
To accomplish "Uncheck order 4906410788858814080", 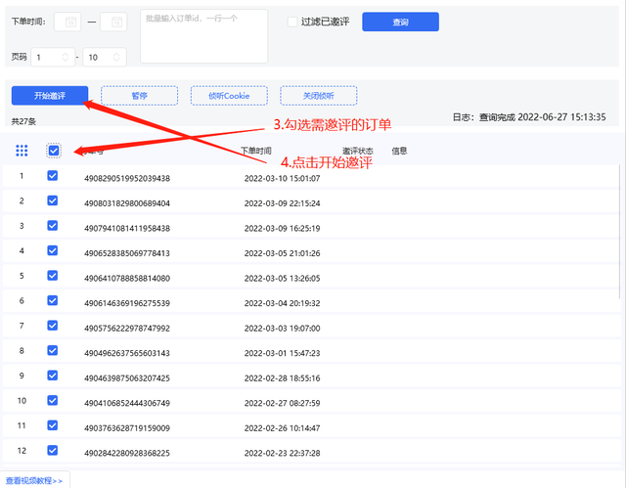I will [52, 276].
